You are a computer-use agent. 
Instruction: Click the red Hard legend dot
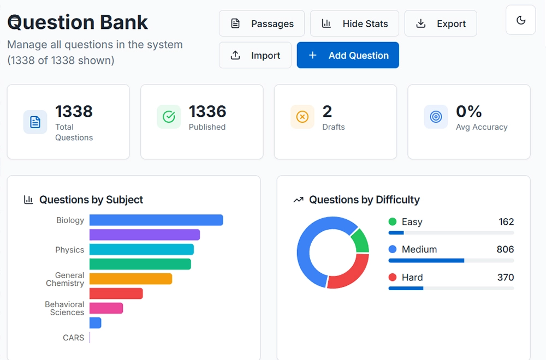pos(393,277)
